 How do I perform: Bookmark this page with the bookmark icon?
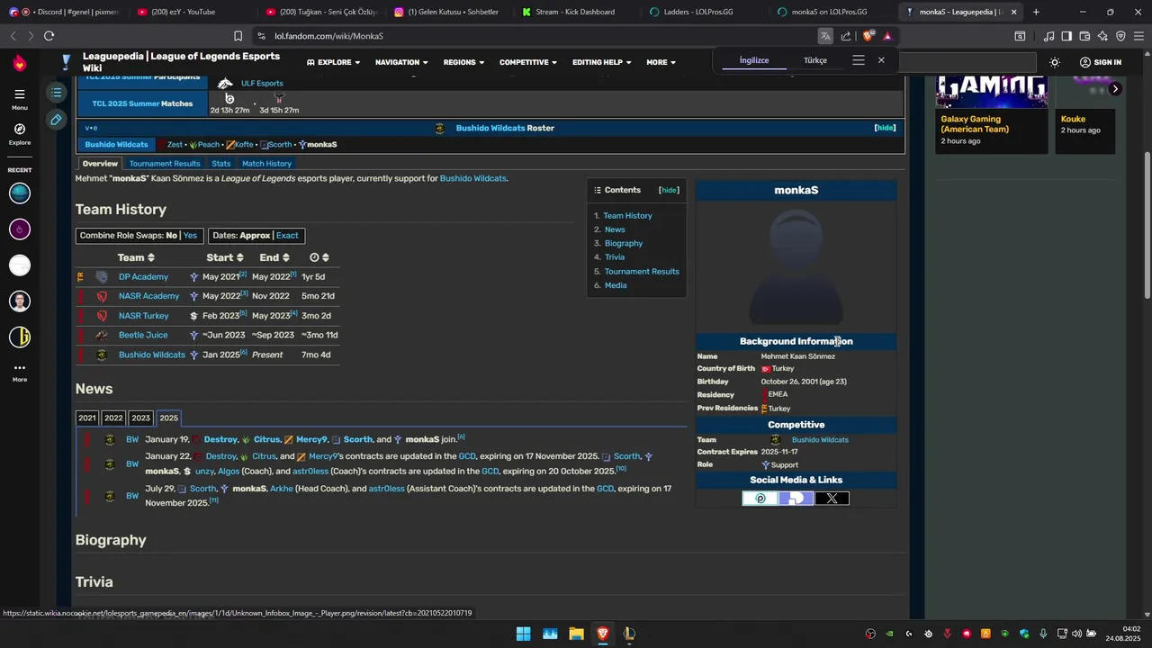(x=238, y=36)
